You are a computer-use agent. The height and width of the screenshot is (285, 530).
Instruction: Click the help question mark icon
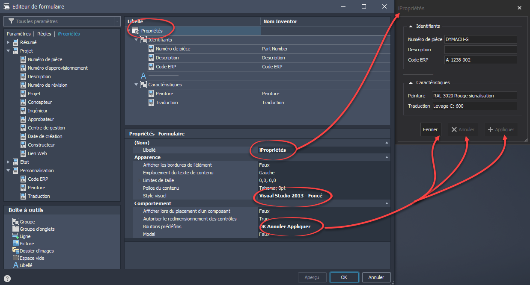pos(7,279)
